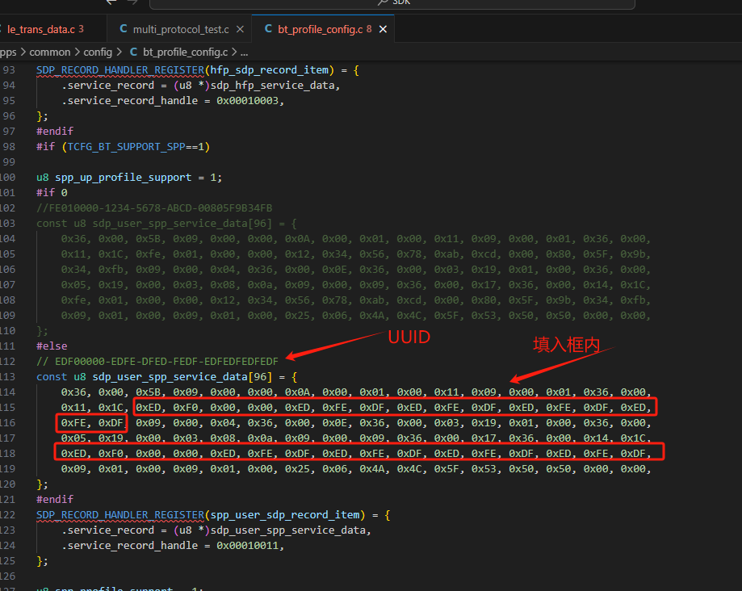742x591 pixels.
Task: Click the SDP_RECORD_HANDLER_REGISTER macro on line 93
Action: 120,70
